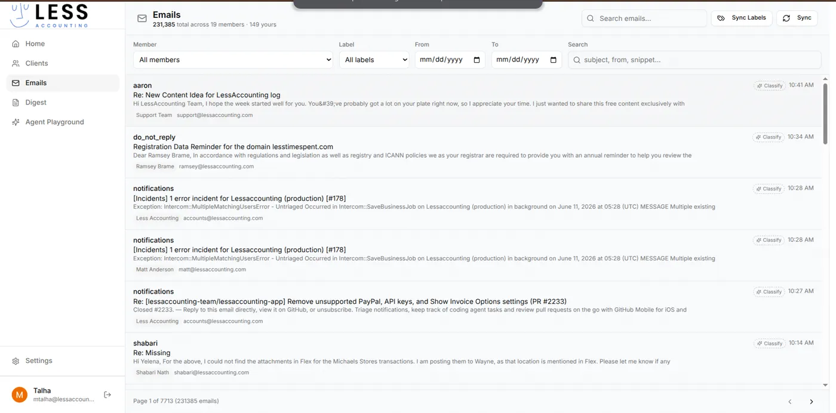Click support@lesslaccounting.com address under aaron
This screenshot has height=413, width=836.
click(214, 115)
